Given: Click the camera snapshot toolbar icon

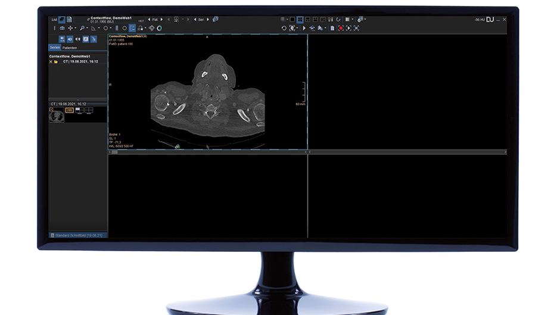Looking at the screenshot, I should point(62,28).
